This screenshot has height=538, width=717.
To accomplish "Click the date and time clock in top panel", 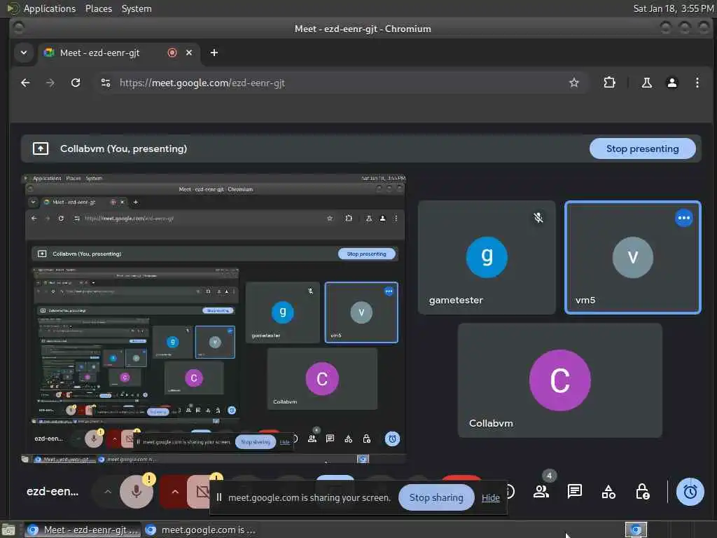I will pyautogui.click(x=673, y=8).
